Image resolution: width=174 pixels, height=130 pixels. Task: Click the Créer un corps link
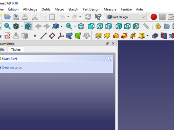12,68
